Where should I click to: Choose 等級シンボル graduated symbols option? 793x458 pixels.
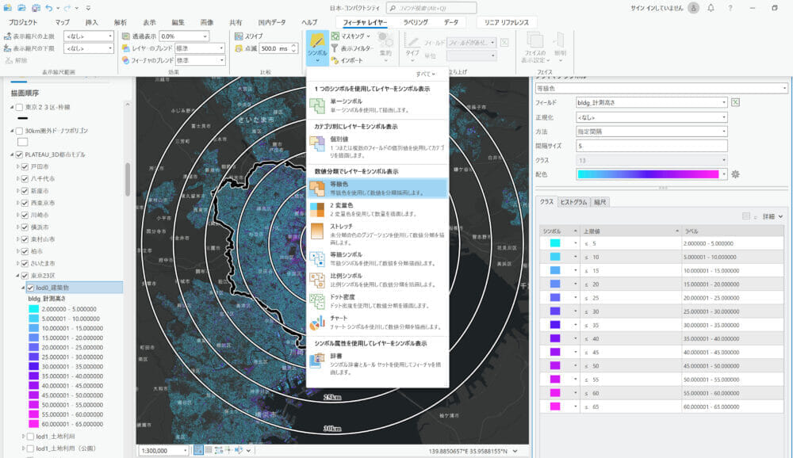(377, 259)
